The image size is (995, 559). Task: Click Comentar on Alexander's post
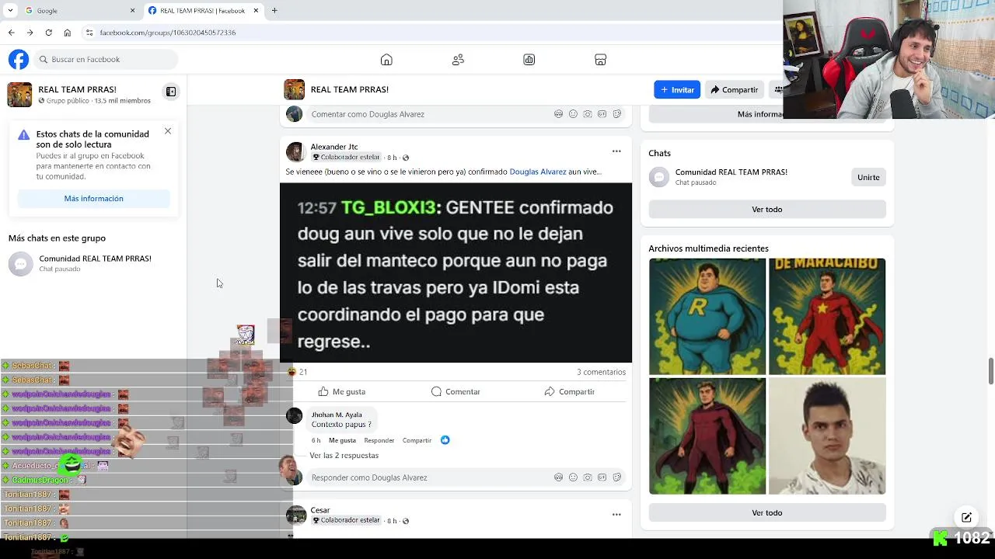pos(456,391)
